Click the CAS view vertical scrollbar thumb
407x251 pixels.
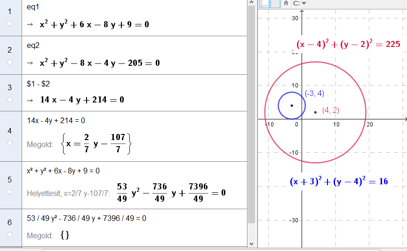[x=251, y=113]
